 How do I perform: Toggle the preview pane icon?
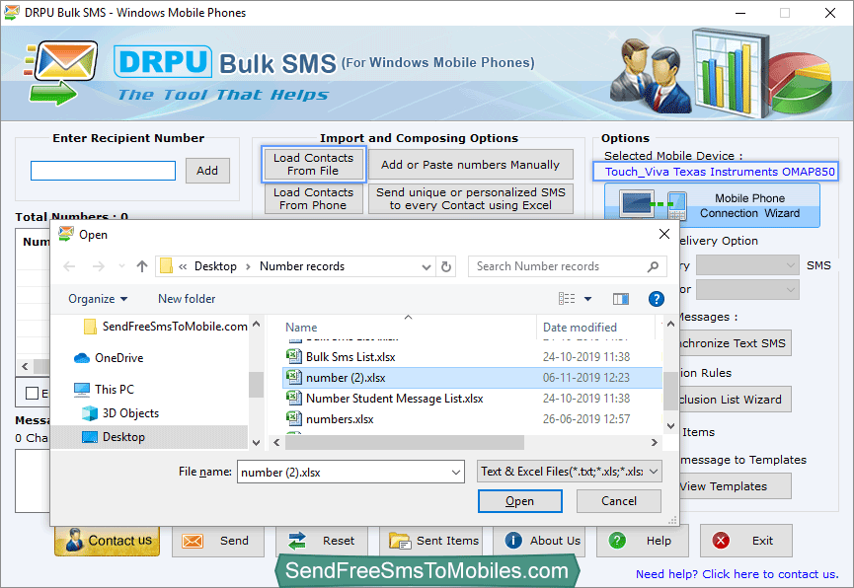pyautogui.click(x=620, y=298)
